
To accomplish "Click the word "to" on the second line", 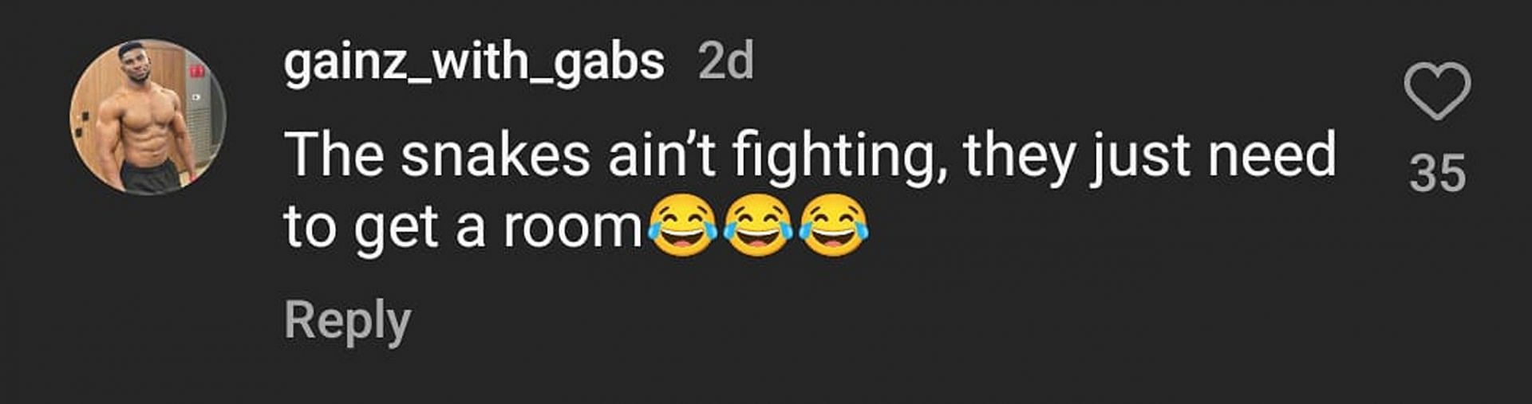I will point(310,227).
